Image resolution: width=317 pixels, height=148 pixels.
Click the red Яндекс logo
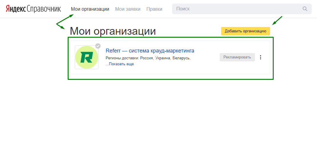coord(16,9)
